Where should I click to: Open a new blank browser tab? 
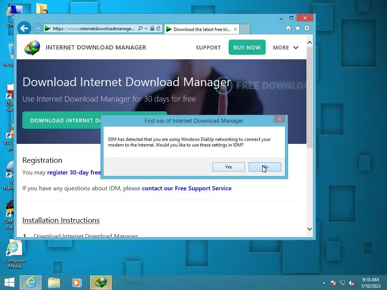(245, 29)
